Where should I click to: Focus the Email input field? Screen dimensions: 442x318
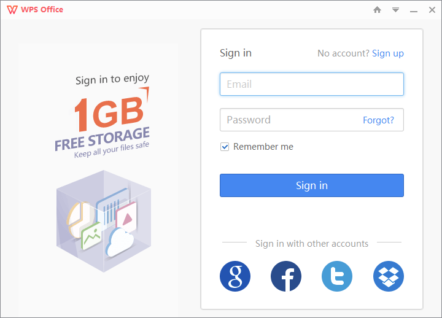pos(311,84)
